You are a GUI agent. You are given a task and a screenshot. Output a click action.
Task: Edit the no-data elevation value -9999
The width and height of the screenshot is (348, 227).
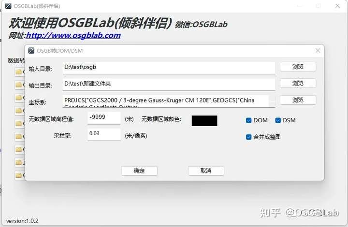(104, 118)
